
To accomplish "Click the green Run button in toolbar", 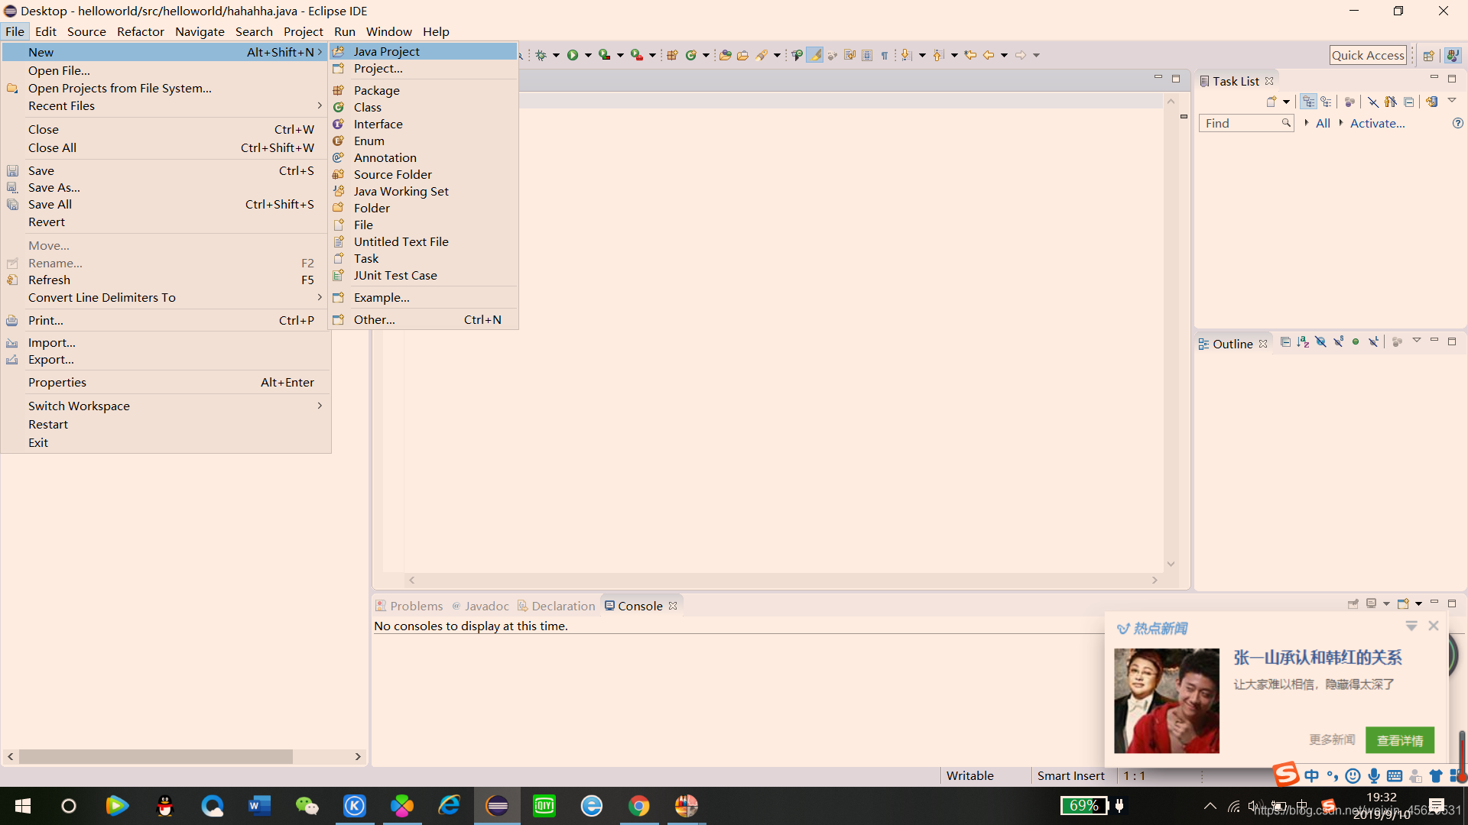I will pyautogui.click(x=572, y=55).
